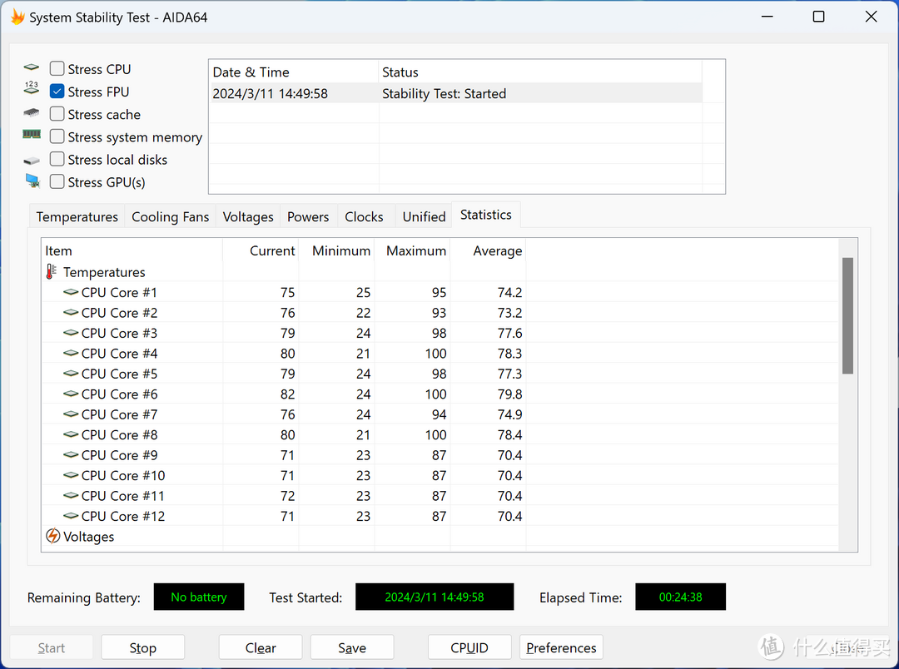Click the chip icon of CPU Core #10
Viewport: 899px width, 669px height.
point(71,475)
